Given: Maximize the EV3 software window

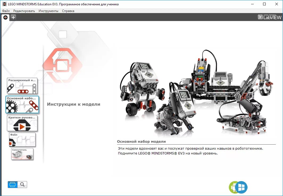Looking at the screenshot, I should [x=264, y=4].
